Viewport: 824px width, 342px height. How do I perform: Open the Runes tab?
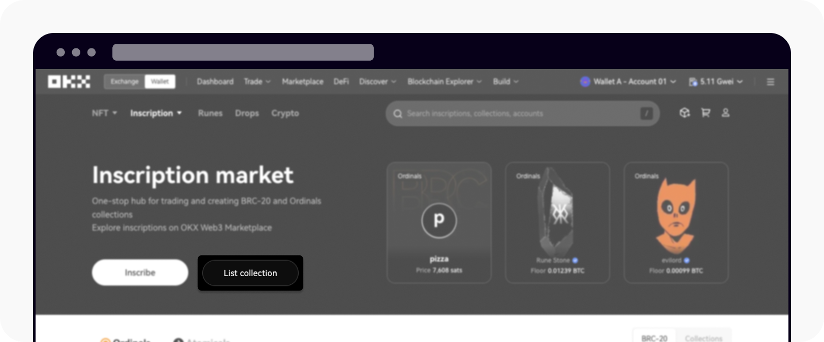(210, 113)
